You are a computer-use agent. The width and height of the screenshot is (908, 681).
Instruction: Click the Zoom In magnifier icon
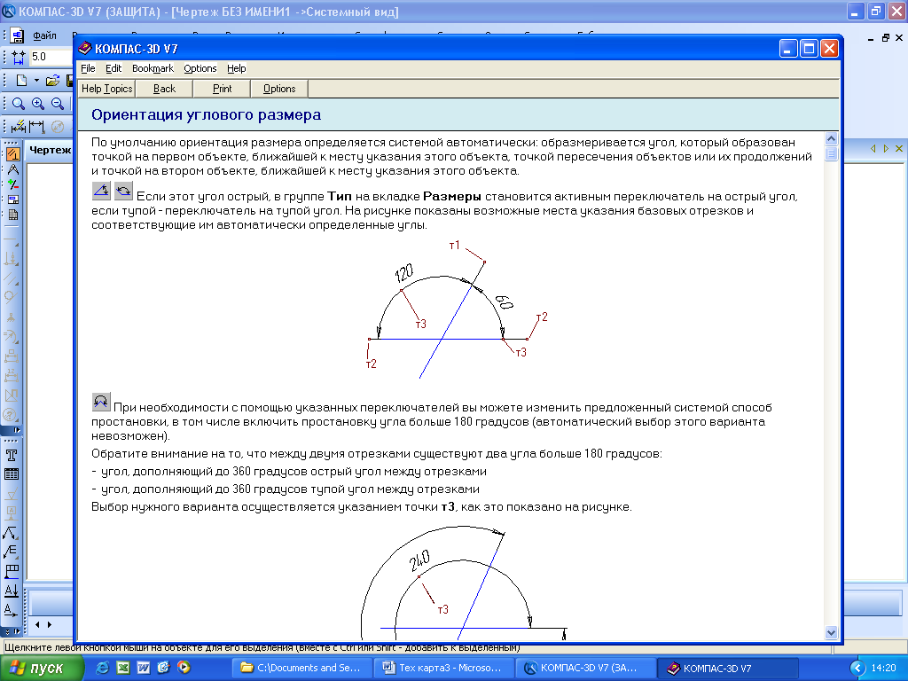38,104
